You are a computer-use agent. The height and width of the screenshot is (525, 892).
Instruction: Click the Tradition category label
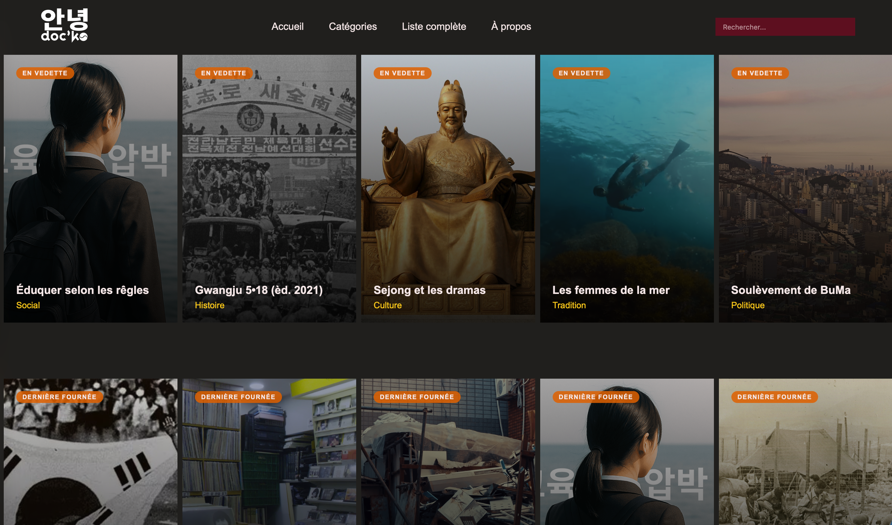point(569,305)
